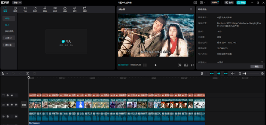Click the 标准 SDR - Rec.709 value
Image resolution: width=266 pixels, height=125 pixels.
pos(226,43)
